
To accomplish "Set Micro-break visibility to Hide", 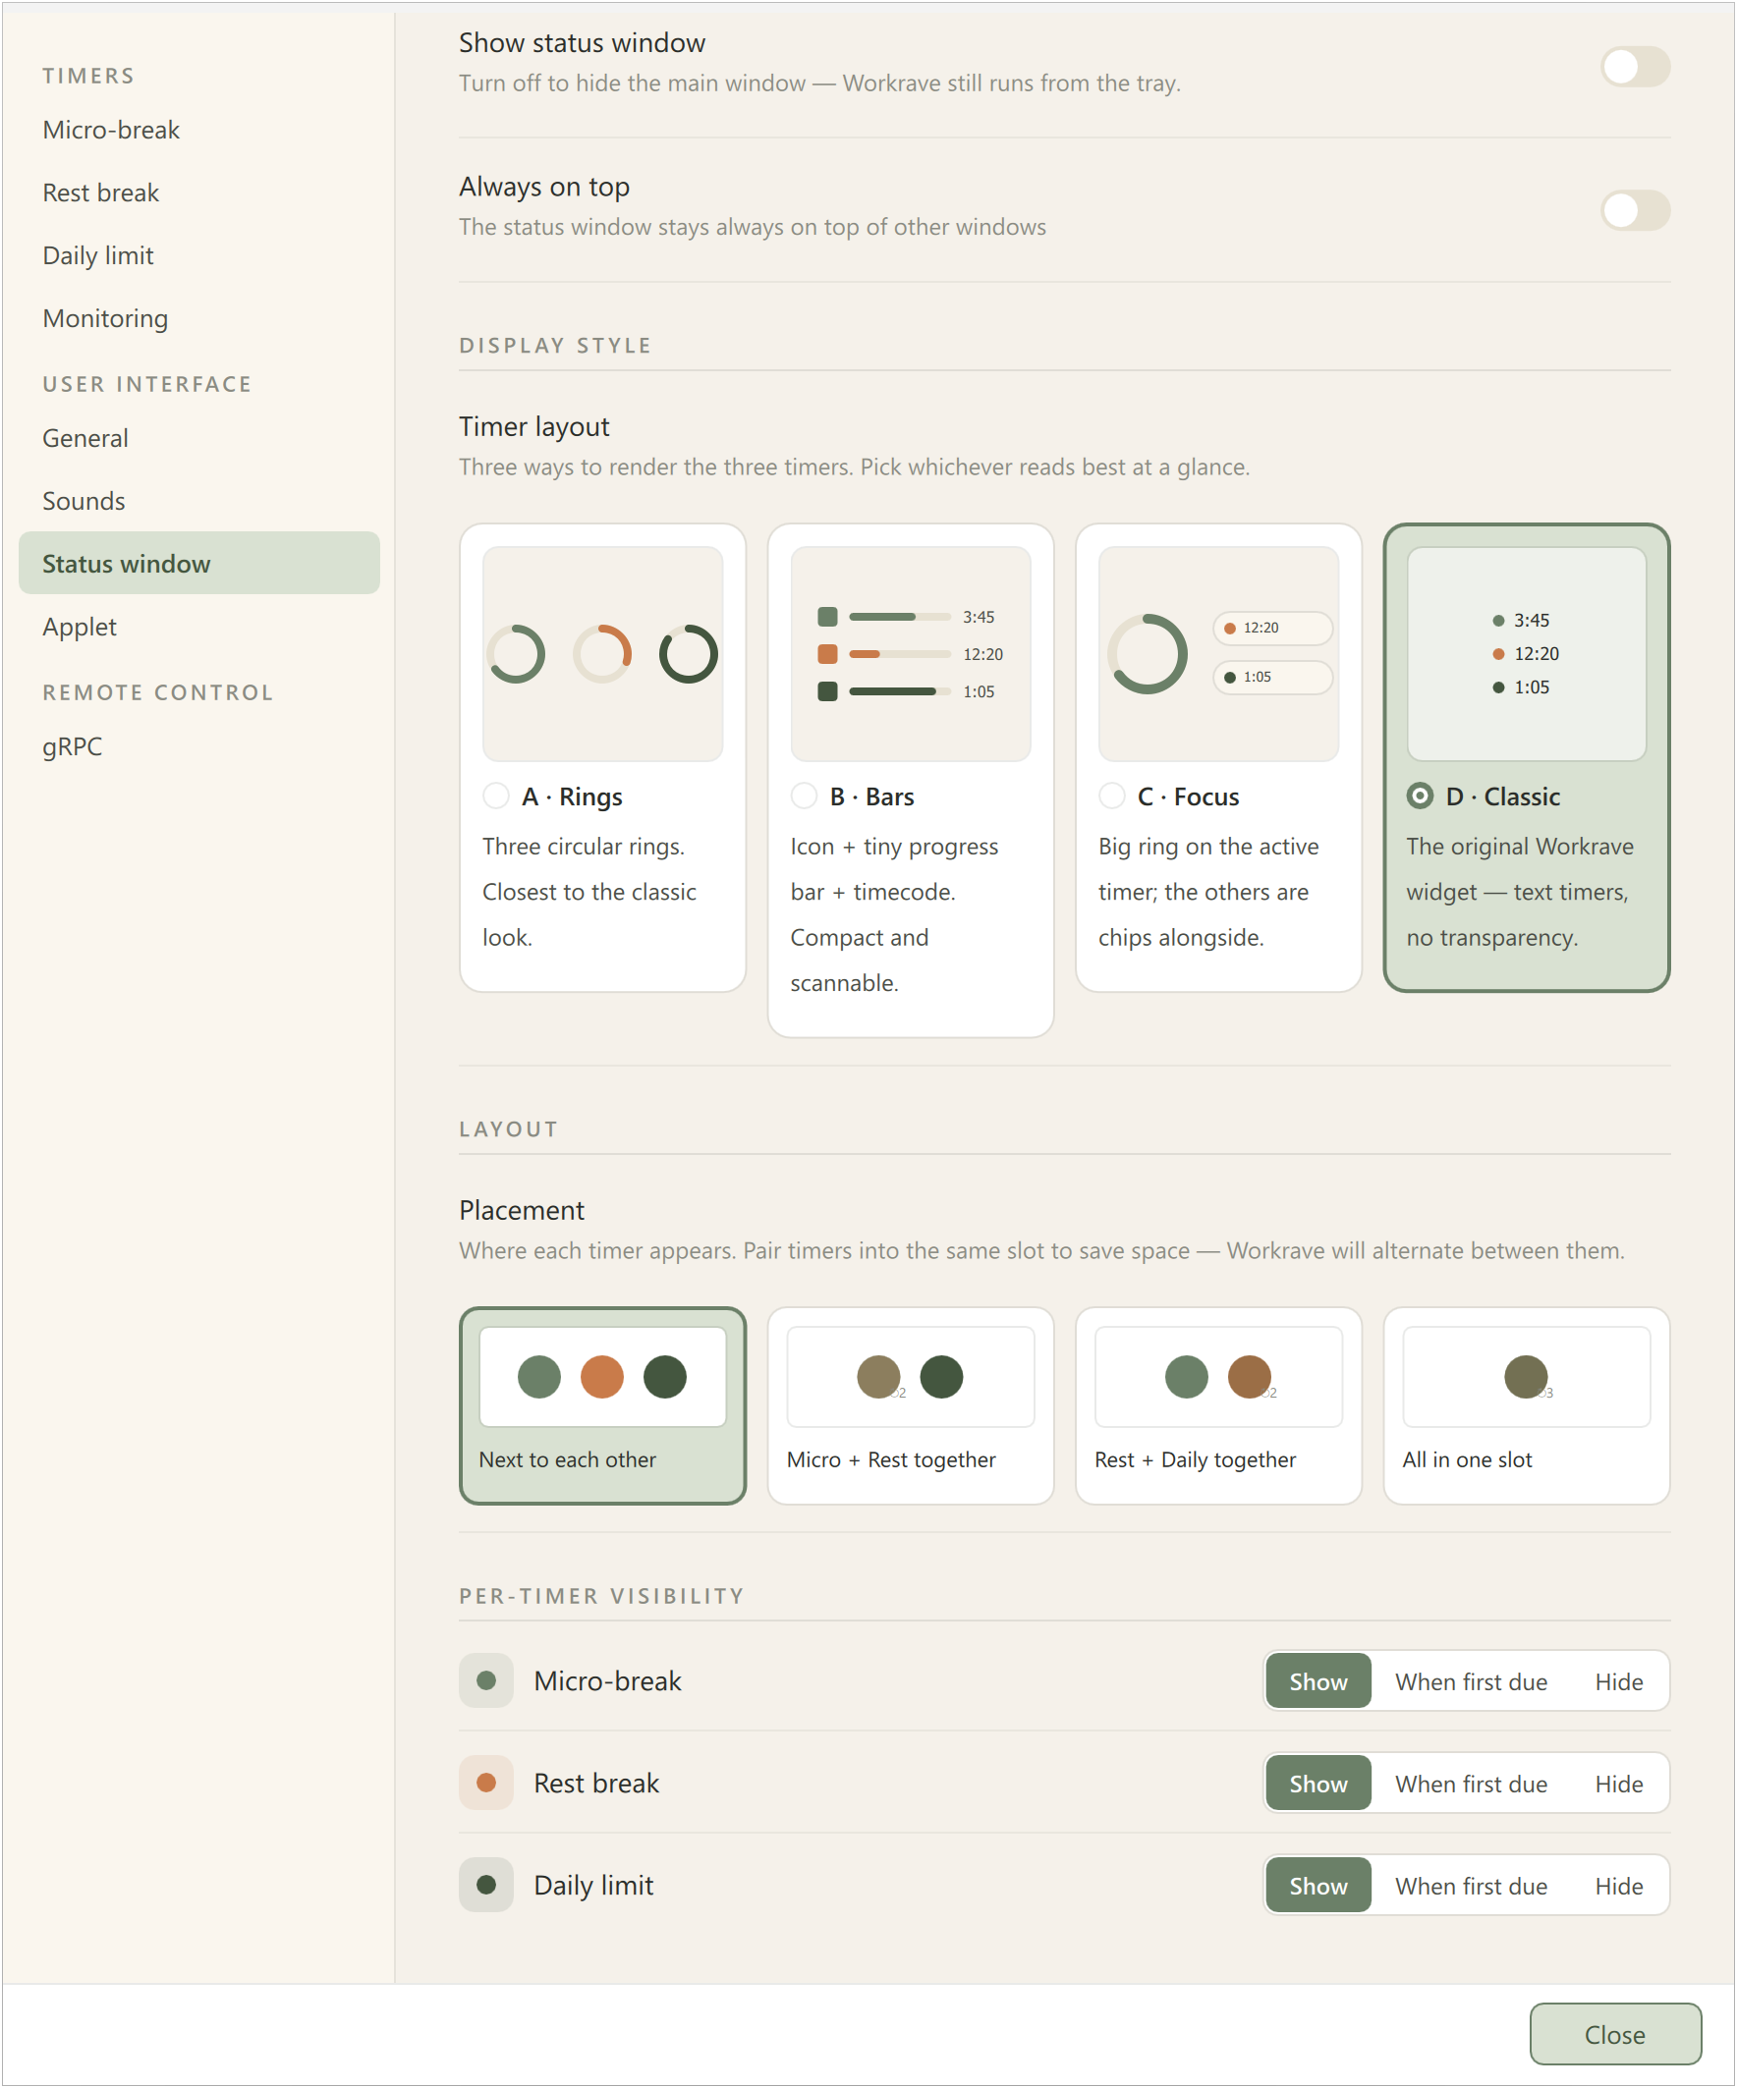I will (1619, 1681).
